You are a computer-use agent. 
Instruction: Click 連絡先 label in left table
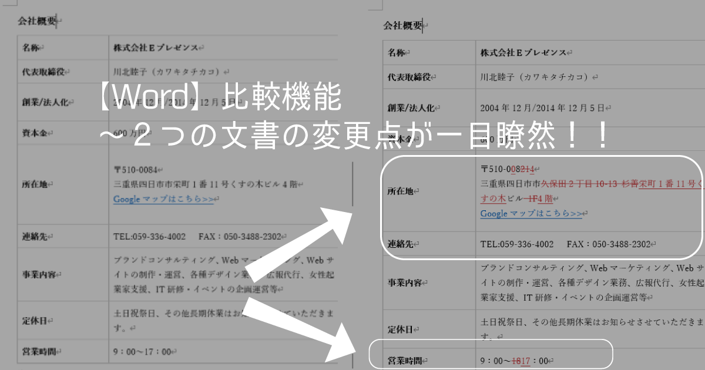[35, 236]
